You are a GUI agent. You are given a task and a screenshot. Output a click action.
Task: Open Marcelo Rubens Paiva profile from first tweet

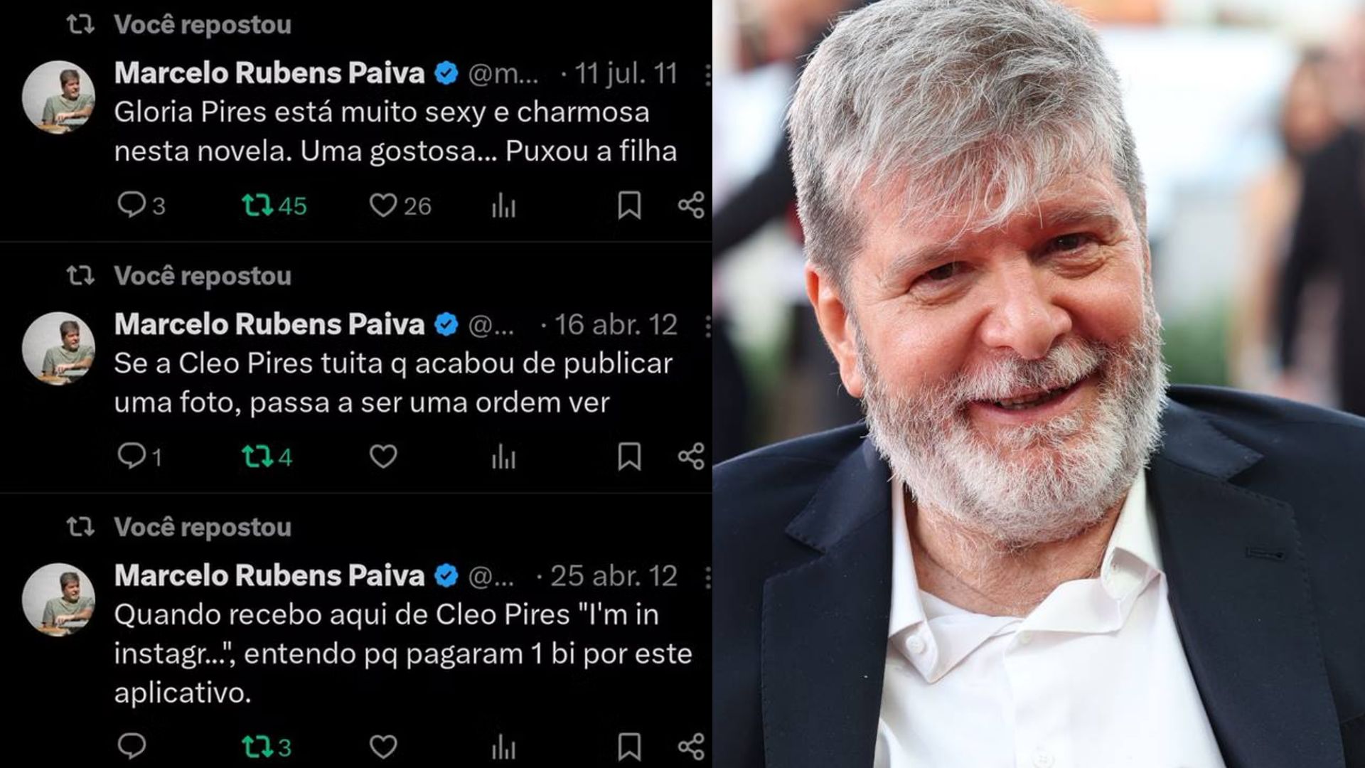[x=269, y=73]
